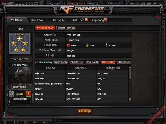The image size is (166, 124).
Task: Click the Xác nhận confirm button
Action: coord(85,111)
